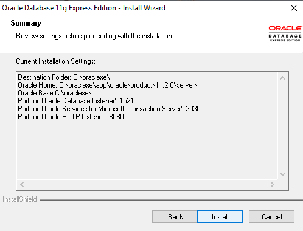Cancel the Oracle installation
Viewport: 303px width, 231px height.
271,216
